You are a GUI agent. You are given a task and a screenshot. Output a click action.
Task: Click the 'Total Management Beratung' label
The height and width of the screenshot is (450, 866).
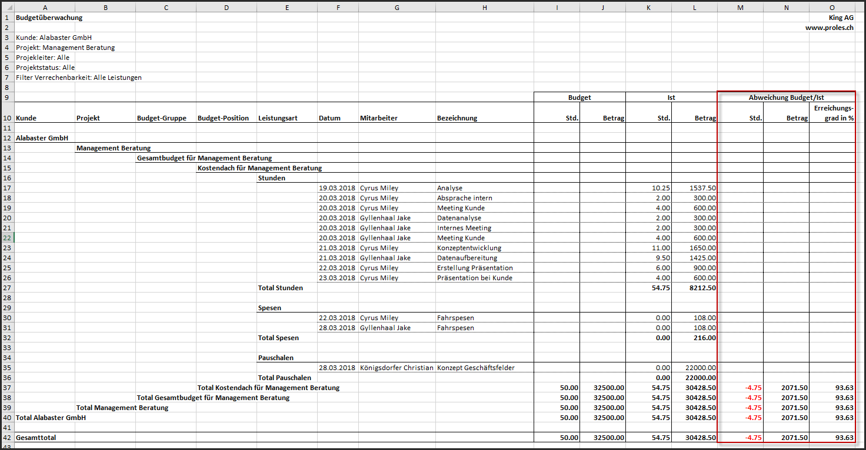122,408
